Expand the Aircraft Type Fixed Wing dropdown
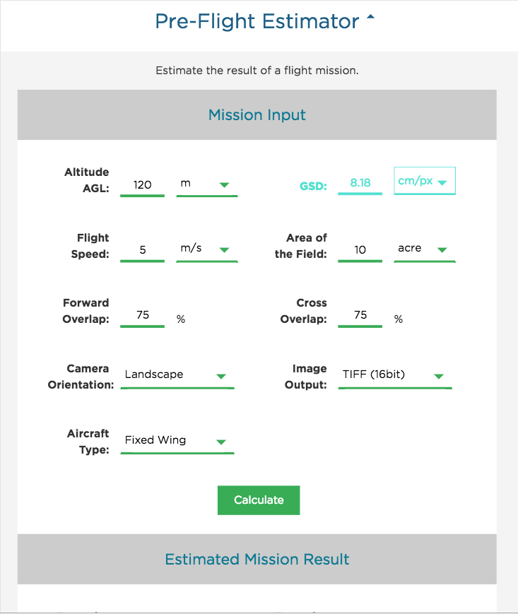This screenshot has height=614, width=518. [177, 441]
